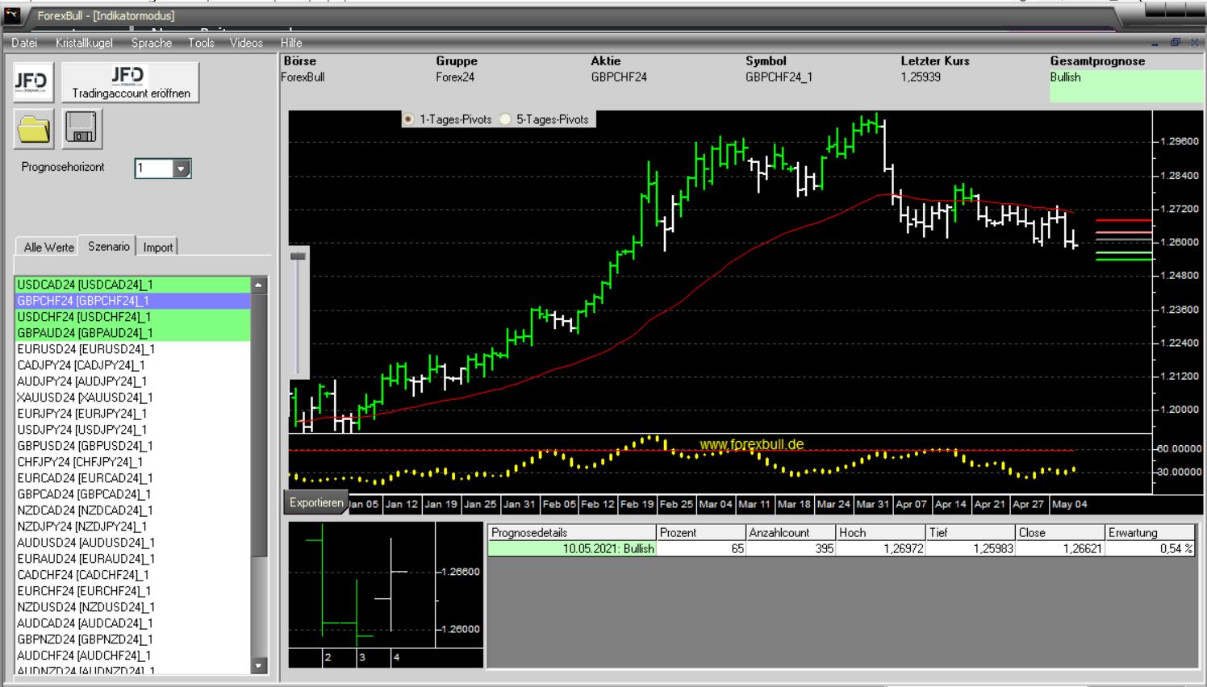Click the www.forexbull.de link in chart
This screenshot has height=687, width=1207.
[x=752, y=444]
